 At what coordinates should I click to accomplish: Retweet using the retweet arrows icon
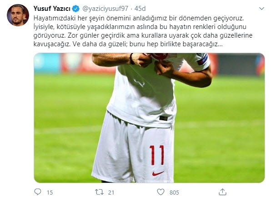99,192
